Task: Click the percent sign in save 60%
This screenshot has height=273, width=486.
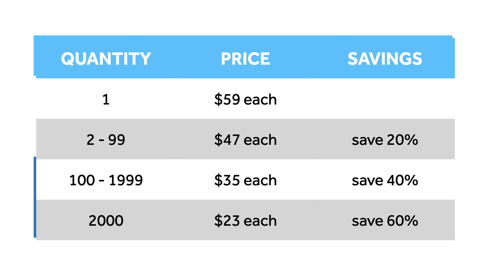Action: (x=411, y=221)
